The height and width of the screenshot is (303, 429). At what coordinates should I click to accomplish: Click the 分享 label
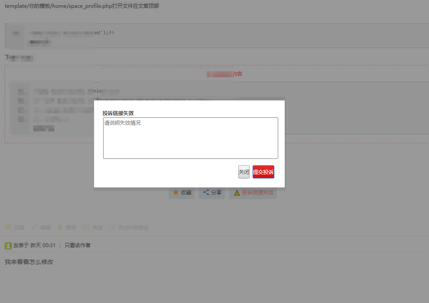[216, 193]
